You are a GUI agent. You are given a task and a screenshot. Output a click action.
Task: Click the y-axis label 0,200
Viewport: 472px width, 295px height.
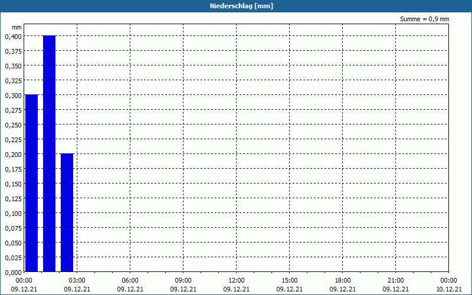13,155
